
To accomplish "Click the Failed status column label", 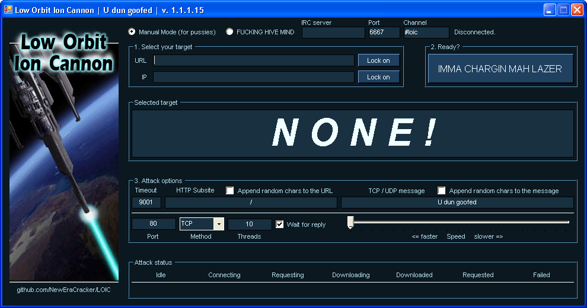I will pyautogui.click(x=541, y=275).
